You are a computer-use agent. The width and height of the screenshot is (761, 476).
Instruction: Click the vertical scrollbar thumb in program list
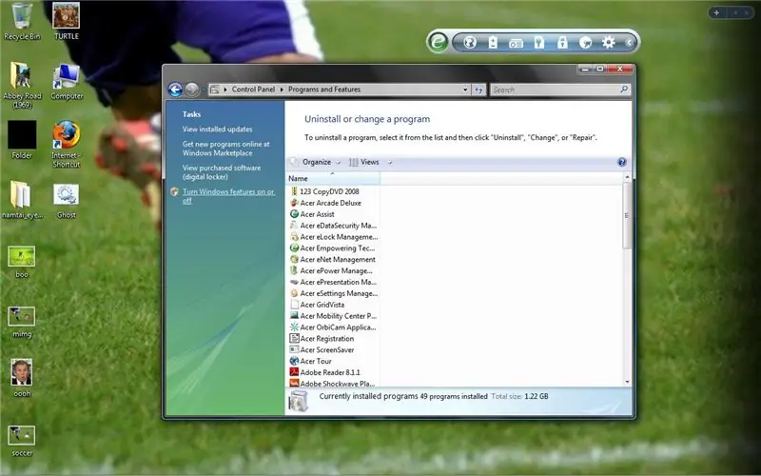pyautogui.click(x=627, y=215)
